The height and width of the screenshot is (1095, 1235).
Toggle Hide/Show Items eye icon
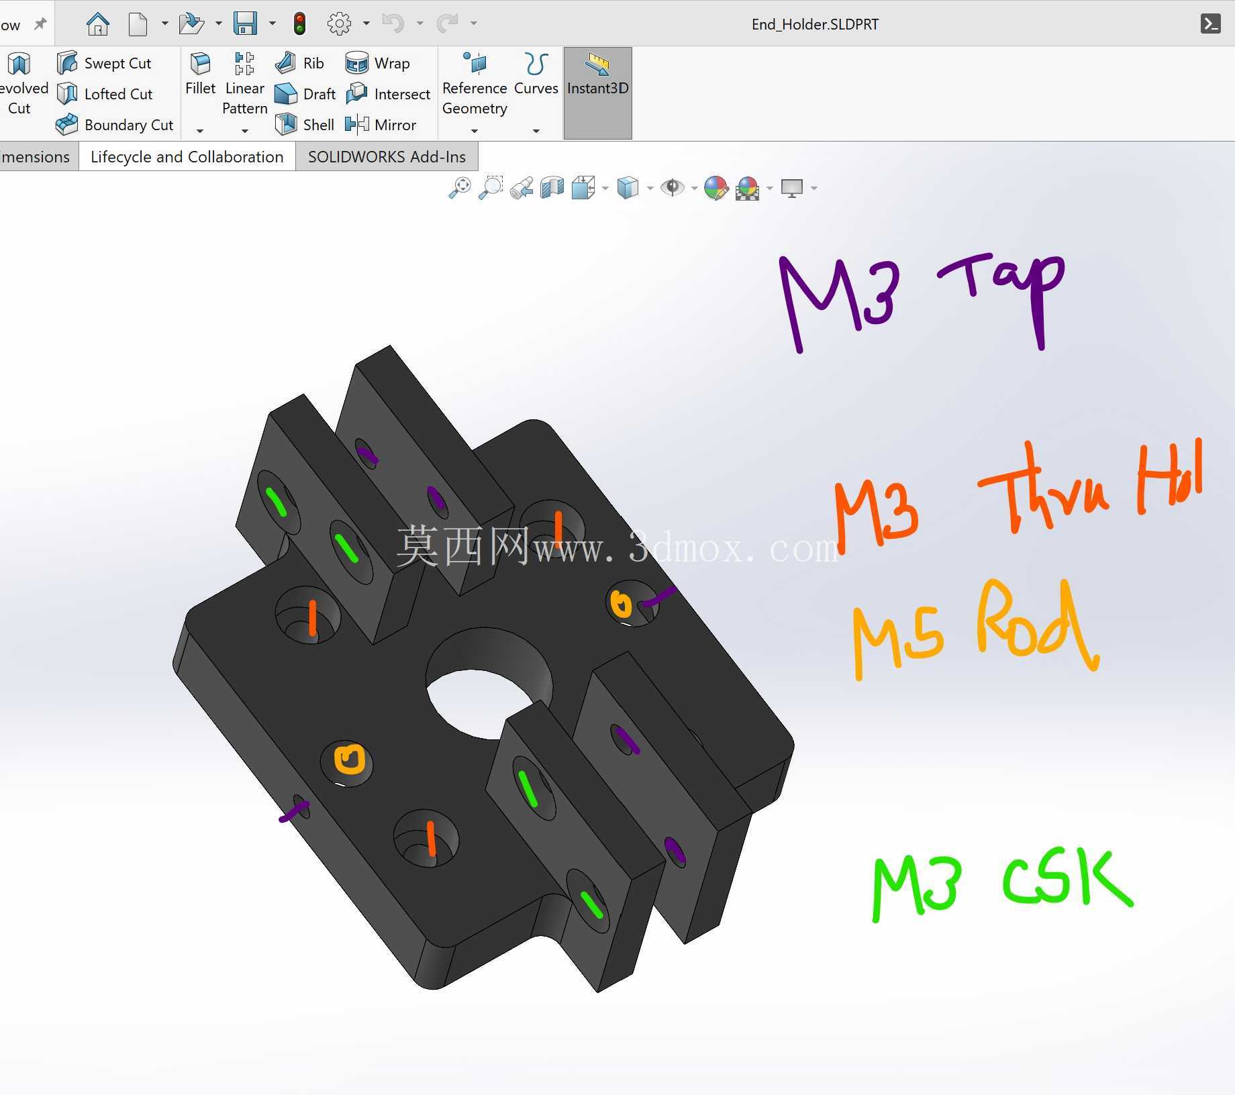[x=672, y=187]
